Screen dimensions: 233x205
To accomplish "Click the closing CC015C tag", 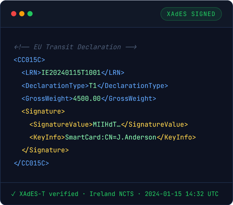I will (x=31, y=163).
